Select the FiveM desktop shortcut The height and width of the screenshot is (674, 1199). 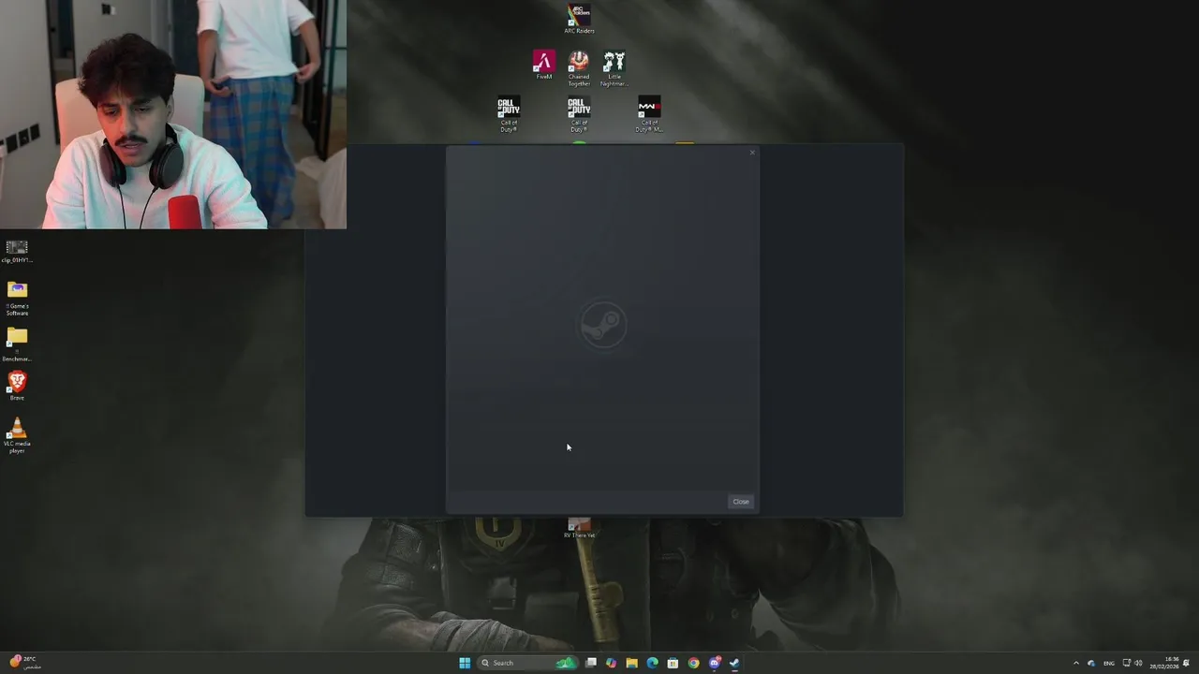(x=543, y=66)
